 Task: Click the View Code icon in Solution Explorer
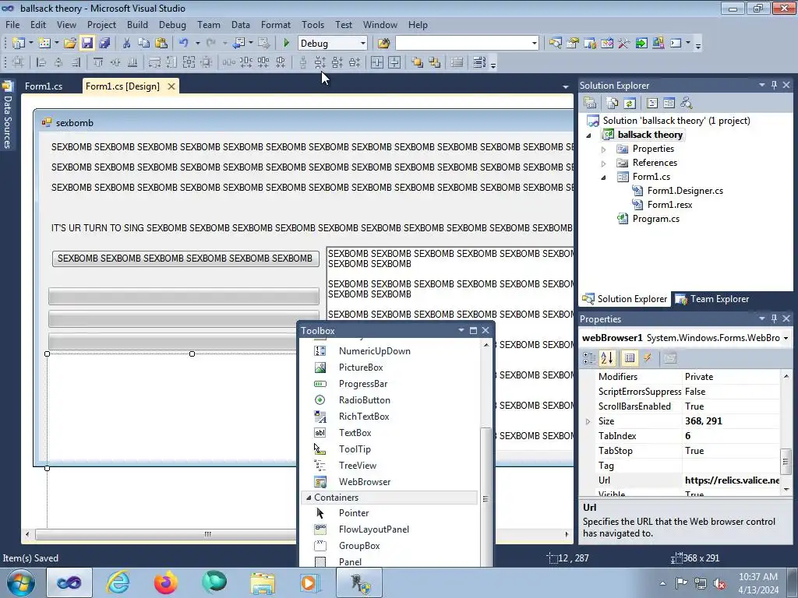pos(652,104)
